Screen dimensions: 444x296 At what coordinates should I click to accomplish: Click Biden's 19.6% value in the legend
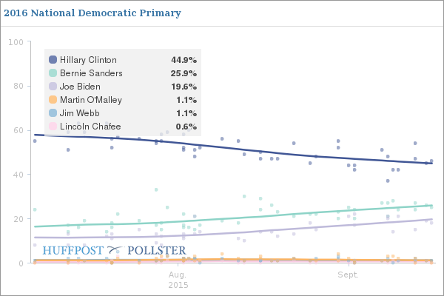click(x=184, y=87)
